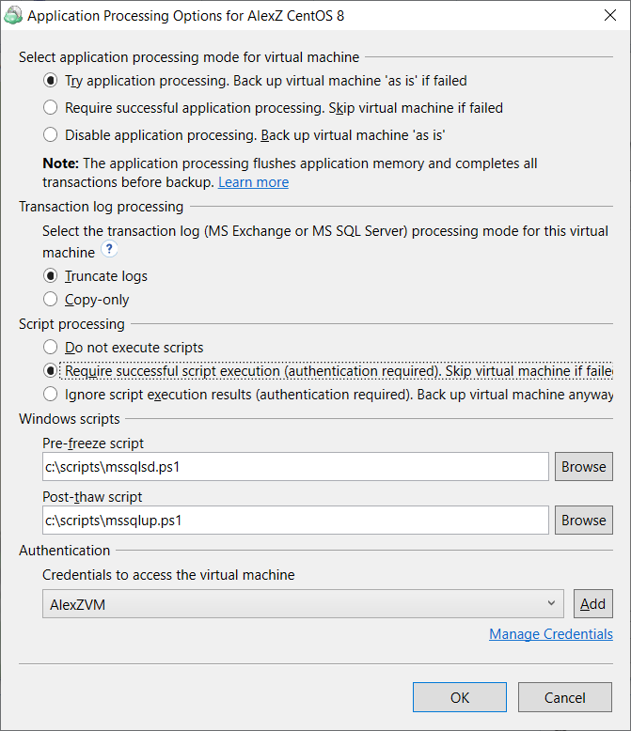
Task: Select 'Do not execute scripts' option
Action: (x=50, y=348)
